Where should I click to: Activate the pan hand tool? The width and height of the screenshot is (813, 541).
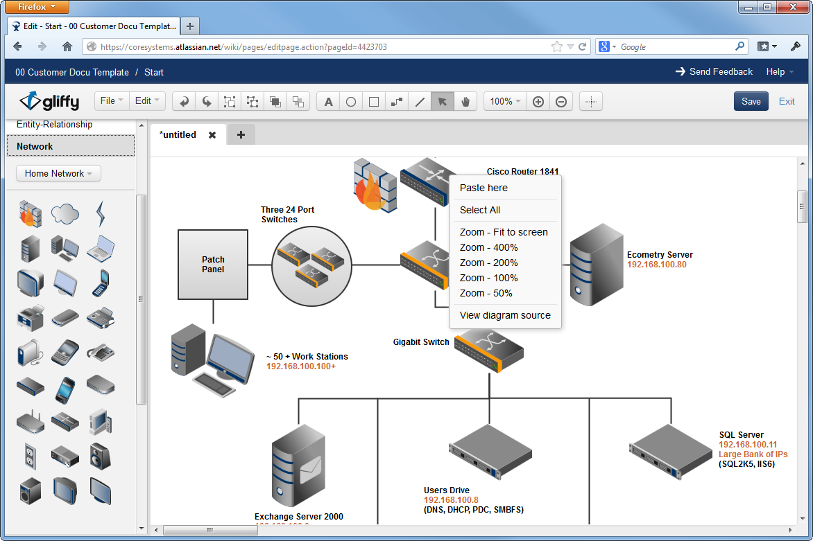click(465, 101)
